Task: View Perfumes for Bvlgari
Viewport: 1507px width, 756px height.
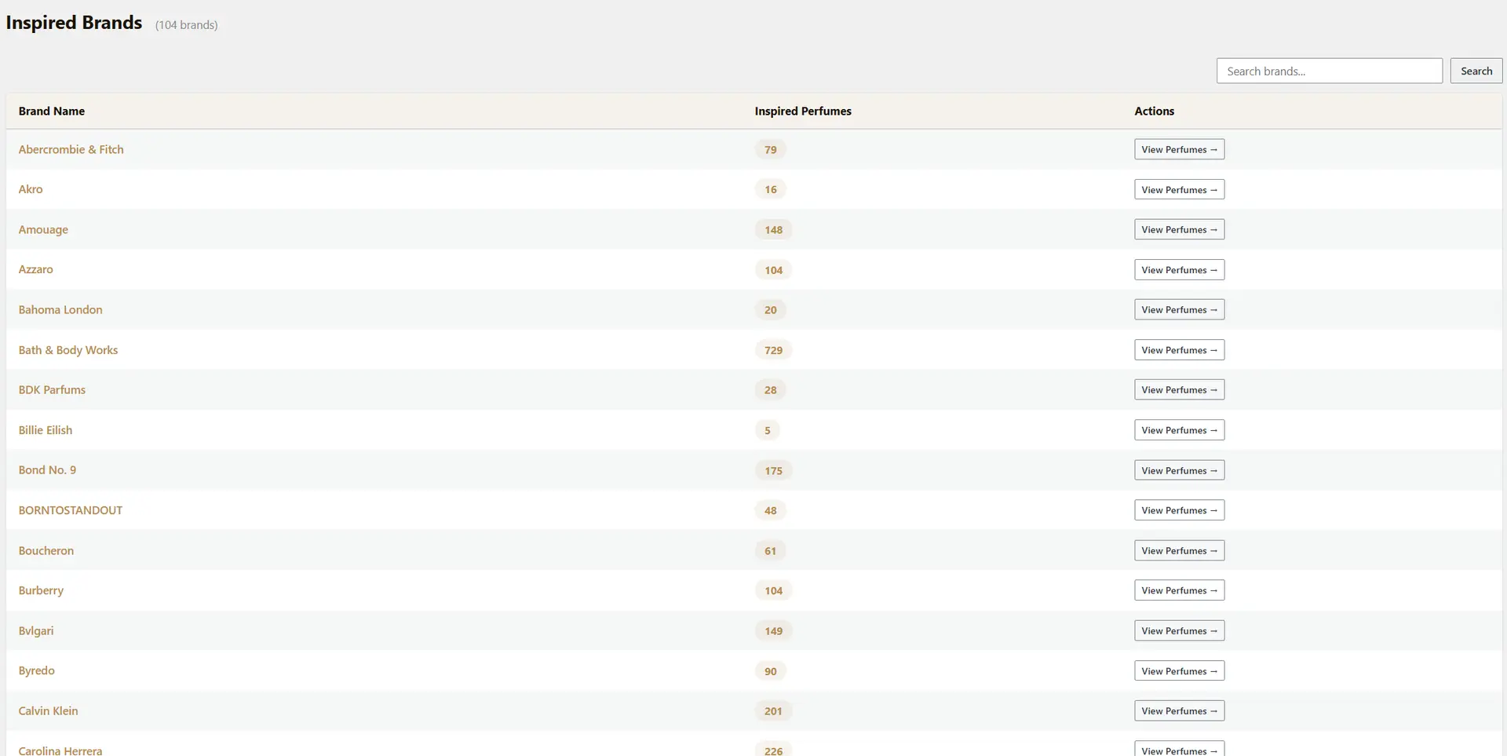Action: [1179, 630]
